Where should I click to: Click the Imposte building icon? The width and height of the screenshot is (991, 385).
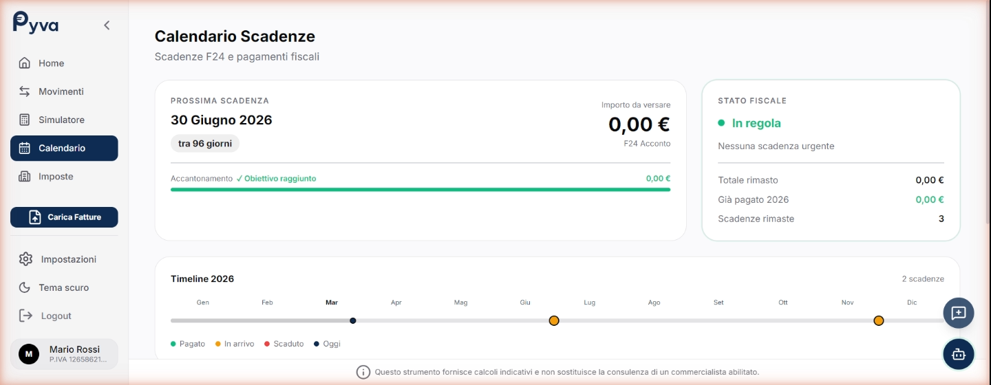pos(25,177)
